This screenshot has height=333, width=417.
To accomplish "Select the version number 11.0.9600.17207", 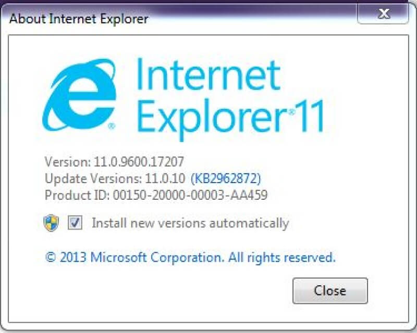I will [139, 161].
